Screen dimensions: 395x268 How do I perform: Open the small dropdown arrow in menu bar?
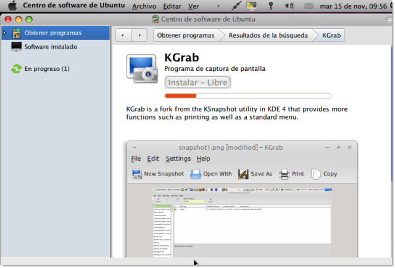[218, 6]
